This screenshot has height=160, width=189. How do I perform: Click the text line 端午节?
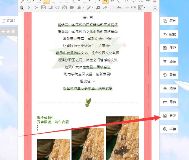pos(88,18)
